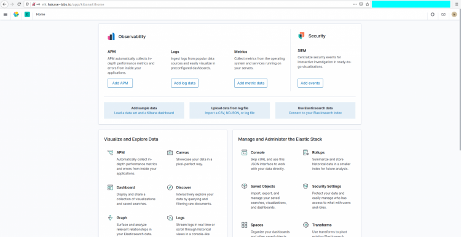This screenshot has width=461, height=237.
Task: Click the Saved Objects icon
Action: [244, 186]
